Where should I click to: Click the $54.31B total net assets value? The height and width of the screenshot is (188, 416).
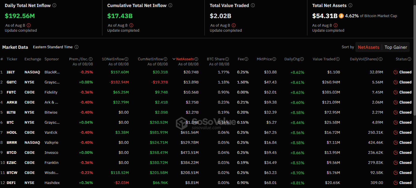point(325,16)
